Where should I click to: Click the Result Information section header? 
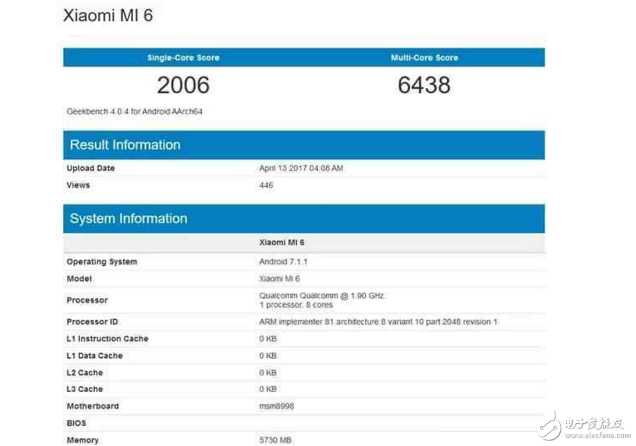pyautogui.click(x=125, y=145)
